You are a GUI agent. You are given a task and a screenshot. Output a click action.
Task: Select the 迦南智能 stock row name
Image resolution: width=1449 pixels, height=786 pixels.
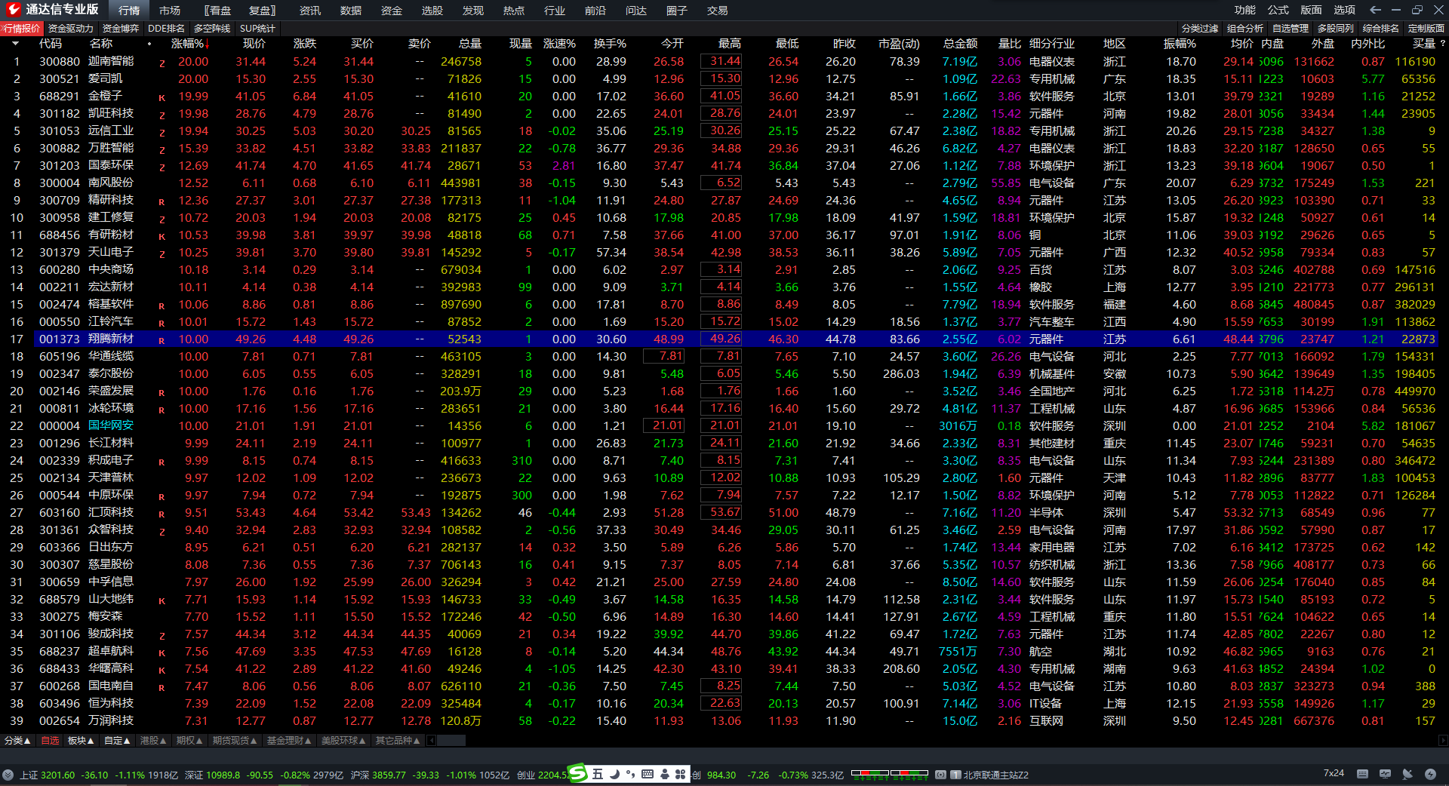(111, 61)
